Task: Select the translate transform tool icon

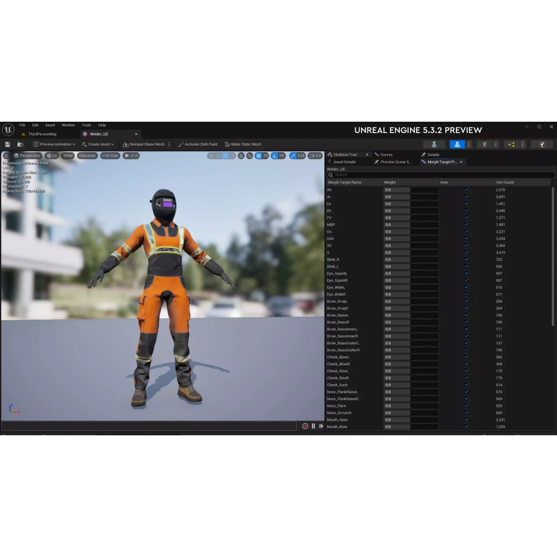Action: (x=218, y=156)
